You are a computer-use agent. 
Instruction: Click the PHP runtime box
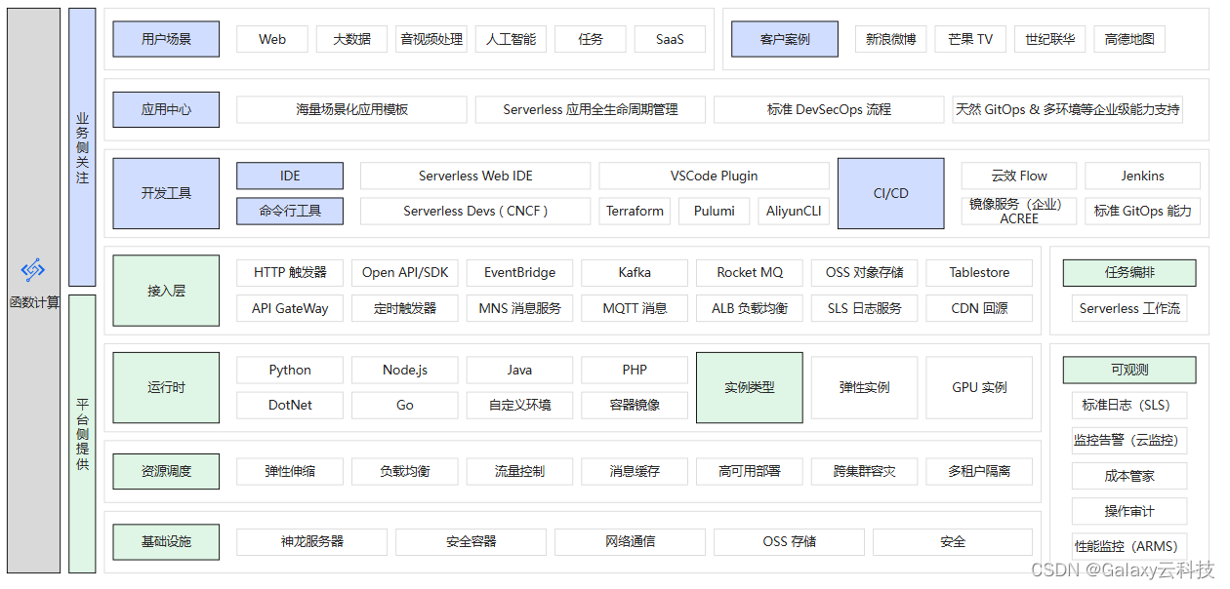635,370
